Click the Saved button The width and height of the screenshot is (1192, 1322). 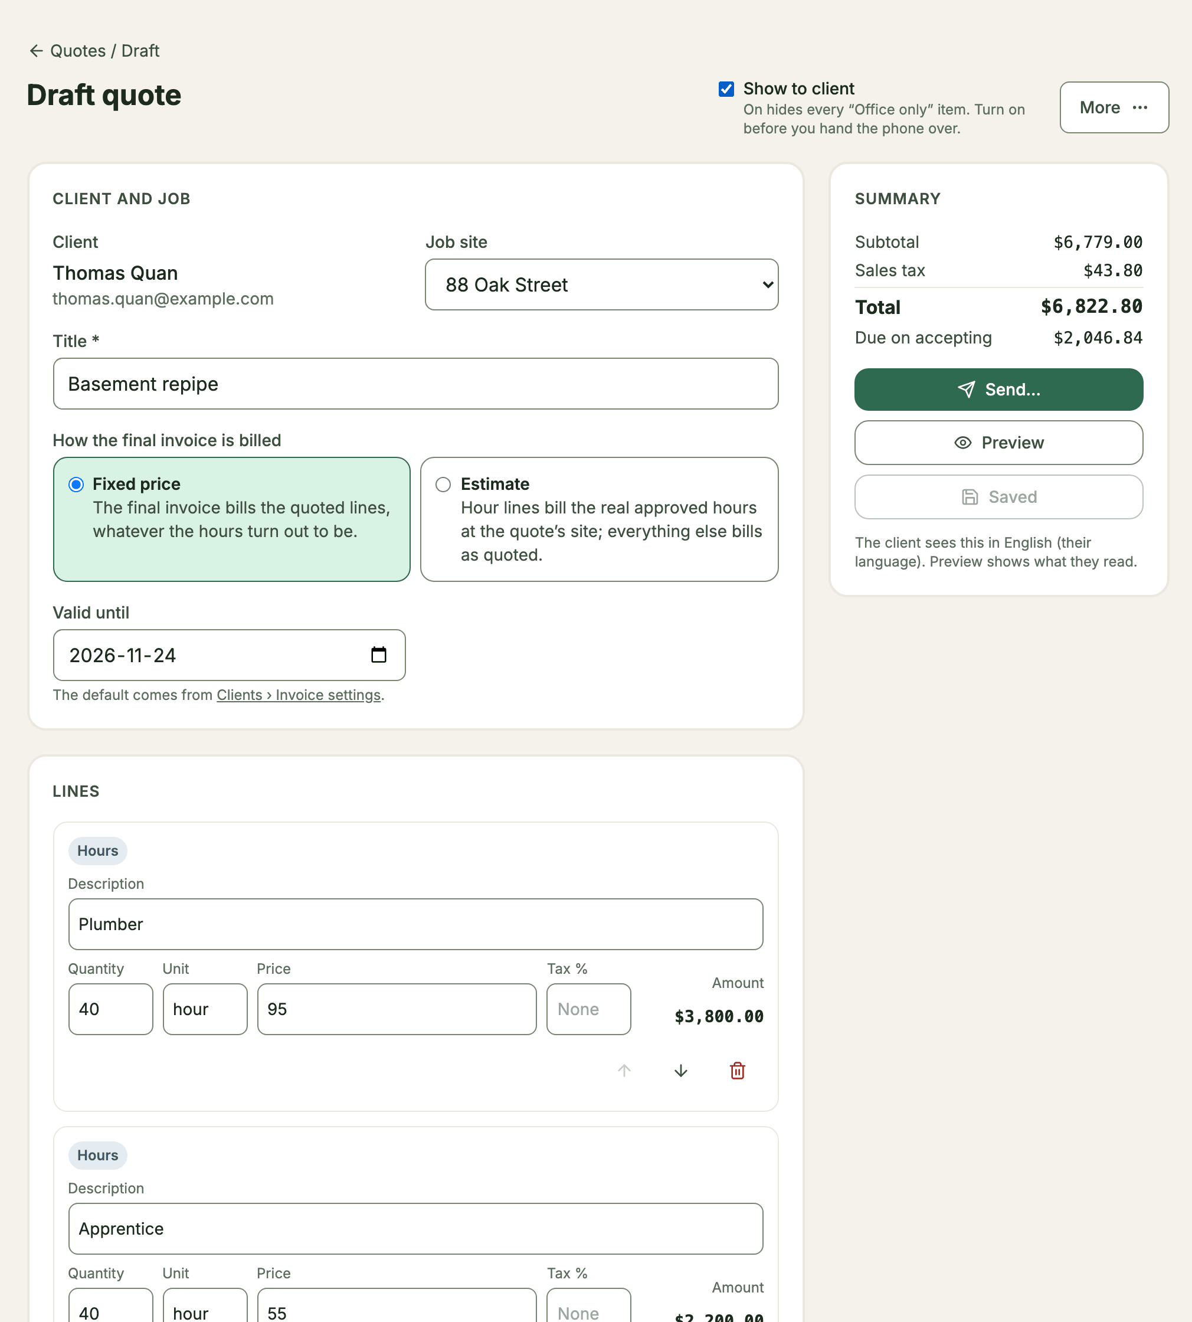pos(998,496)
